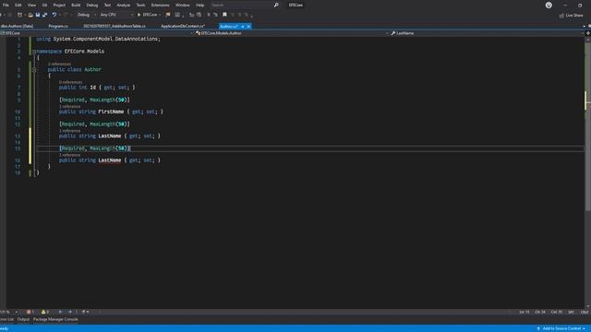This screenshot has width=591, height=332.
Task: Start a Live Share session
Action: tap(571, 16)
